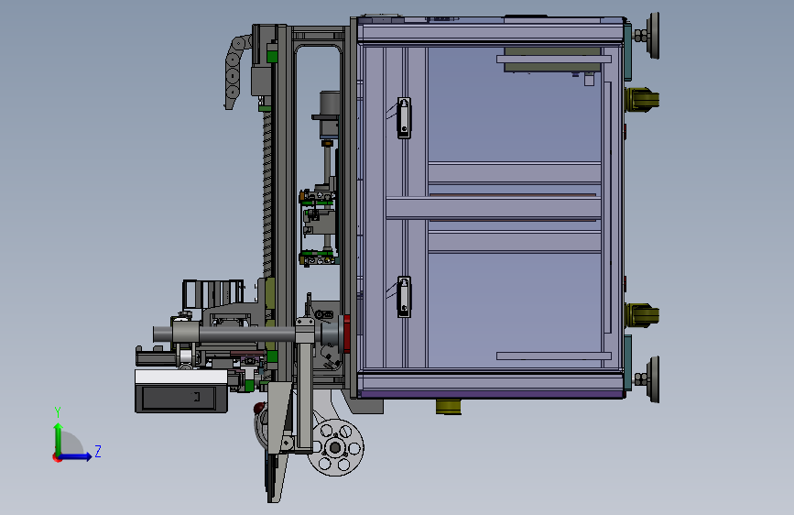Select the vertical threaded lead screw
The image size is (794, 515).
pyautogui.click(x=266, y=193)
